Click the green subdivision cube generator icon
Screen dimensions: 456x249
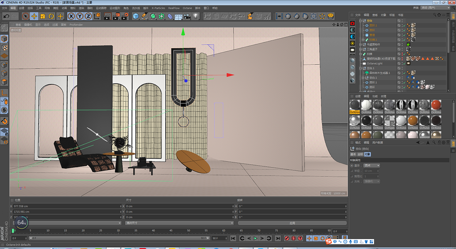click(153, 16)
